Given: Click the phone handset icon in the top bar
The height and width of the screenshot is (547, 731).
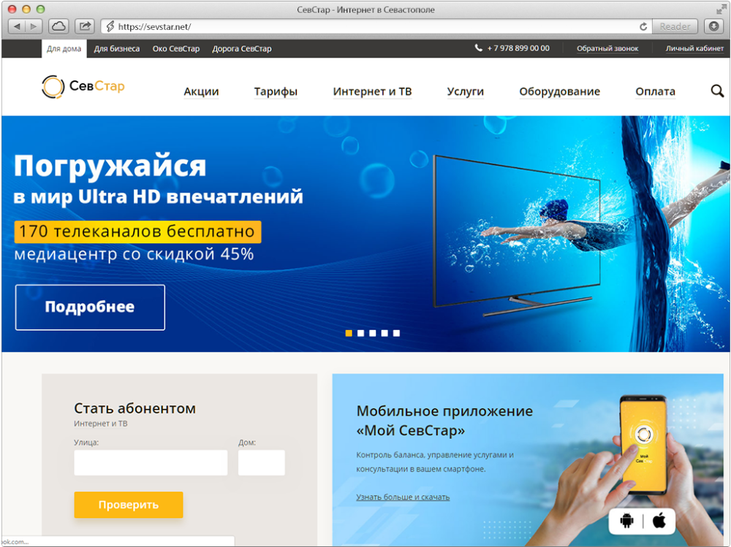Looking at the screenshot, I should 480,47.
